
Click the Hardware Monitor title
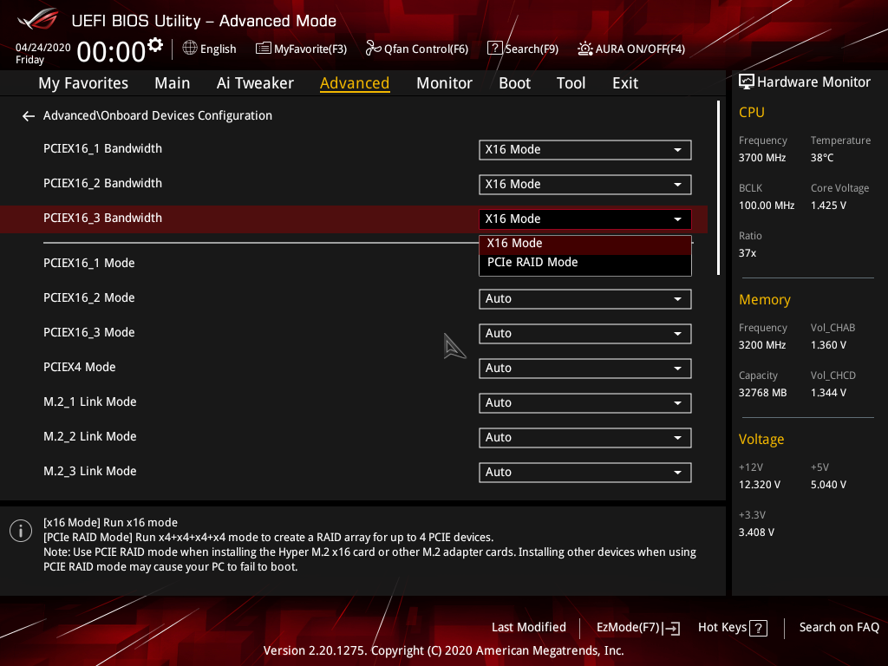(813, 82)
